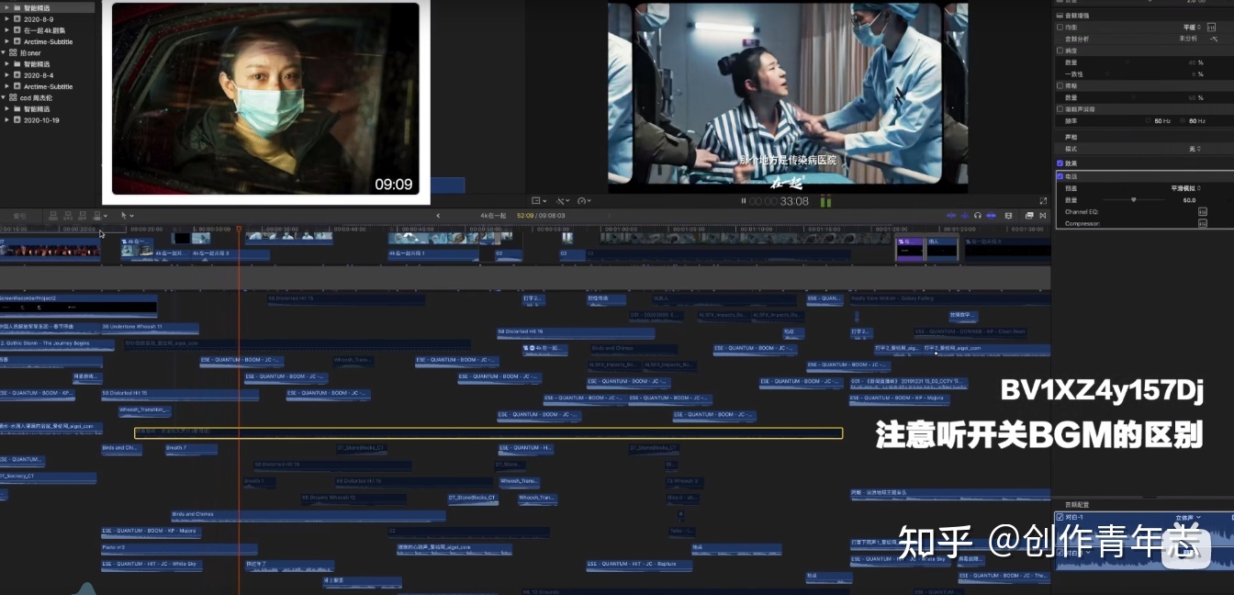Open the enhancement magic wand dropdown under viewer
Viewport: 1234px width, 595px height.
pos(563,200)
